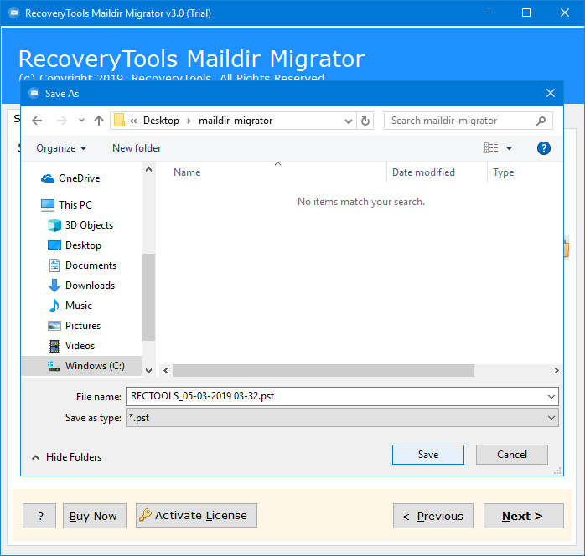Open Desktop in sidebar tree
Viewport: 585px width, 556px height.
pos(75,245)
